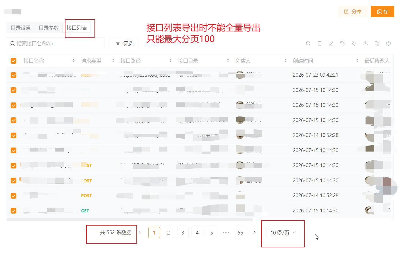The height and width of the screenshot is (254, 400).
Task: Sort by 创建时间 column arrows
Action: coord(357,61)
